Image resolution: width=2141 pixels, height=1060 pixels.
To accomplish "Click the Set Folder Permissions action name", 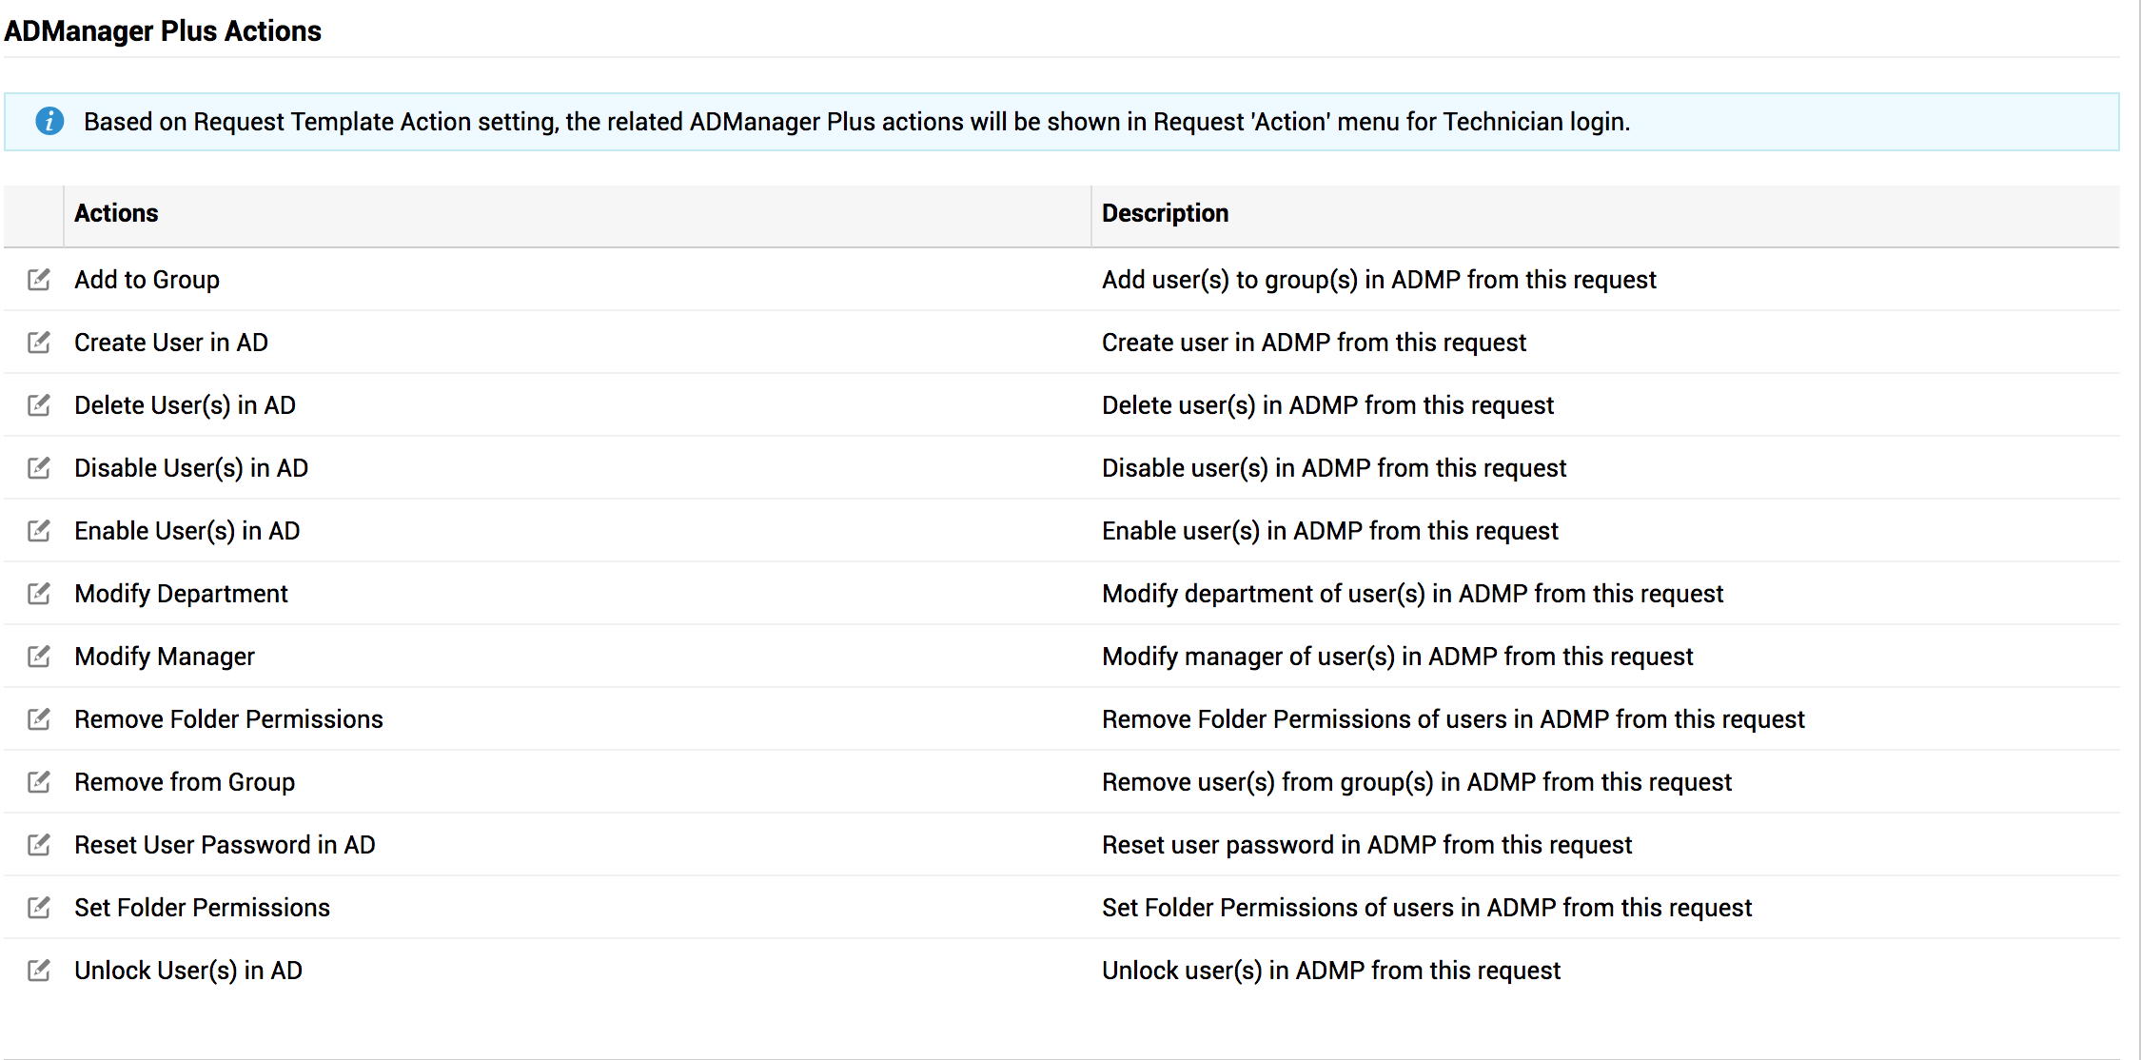I will tap(202, 908).
